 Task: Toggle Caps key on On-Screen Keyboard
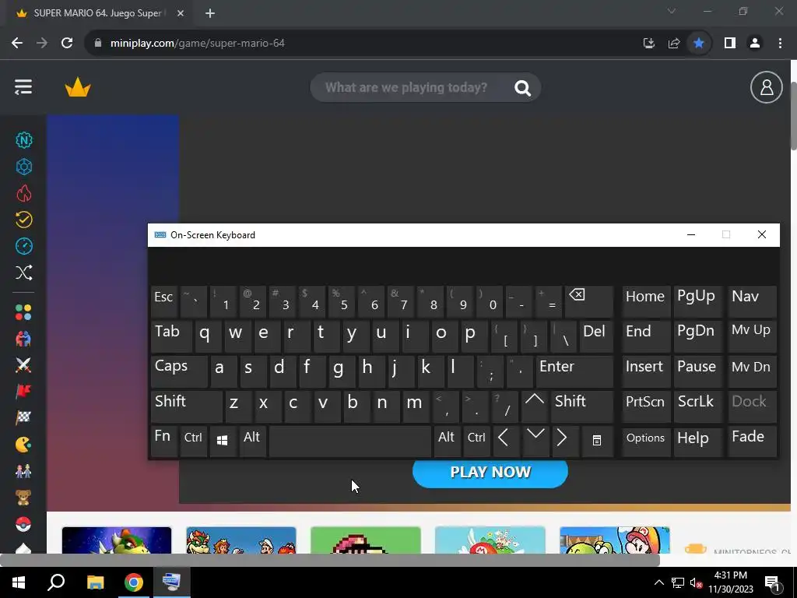[179, 371]
